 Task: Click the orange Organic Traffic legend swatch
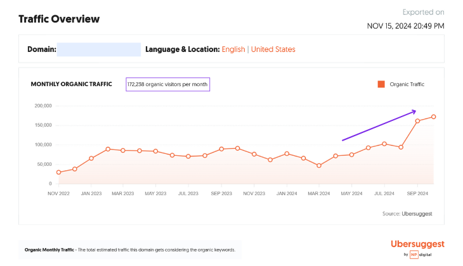tap(381, 84)
